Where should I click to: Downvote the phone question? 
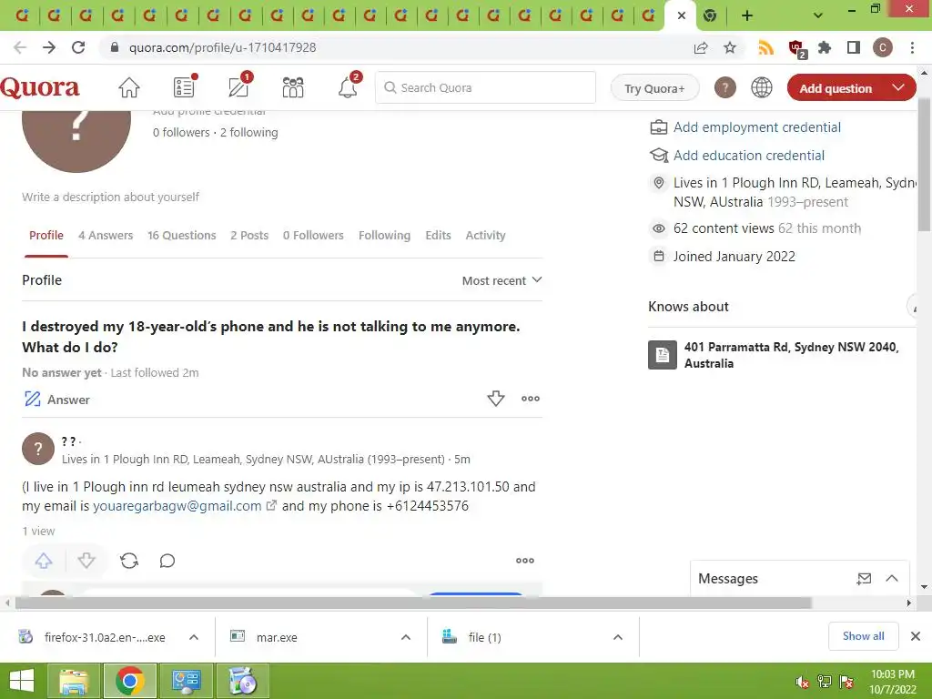[496, 399]
